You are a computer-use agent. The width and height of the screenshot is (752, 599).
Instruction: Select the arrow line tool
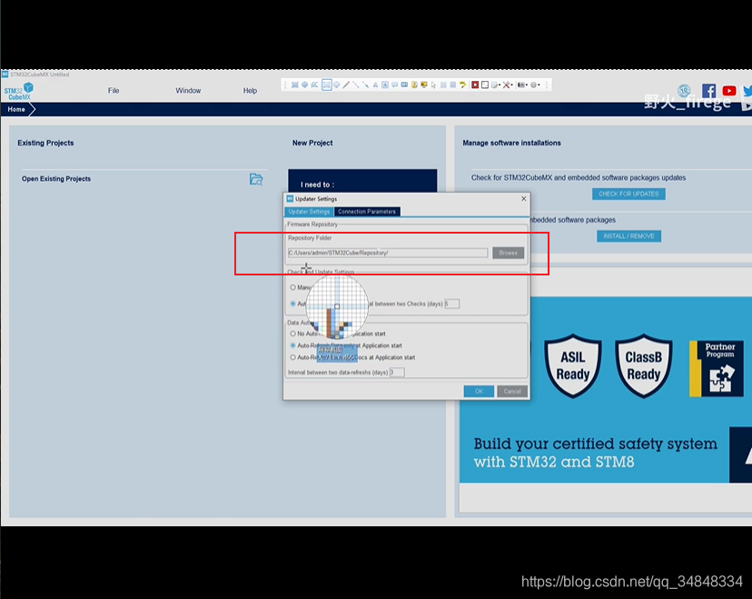coord(365,85)
